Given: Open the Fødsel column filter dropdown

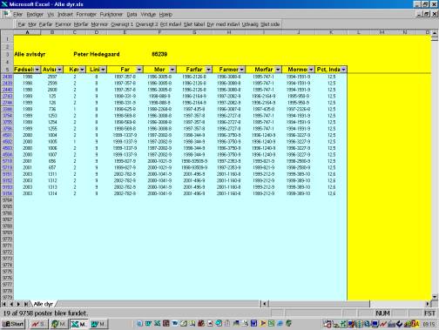Looking at the screenshot, I should [37, 70].
